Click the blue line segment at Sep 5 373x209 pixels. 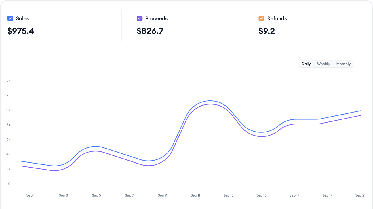pyautogui.click(x=96, y=147)
